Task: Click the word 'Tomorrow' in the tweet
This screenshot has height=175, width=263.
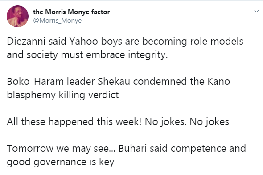Action: pos(30,149)
